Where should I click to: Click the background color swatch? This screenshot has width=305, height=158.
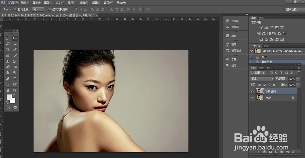coord(13,101)
